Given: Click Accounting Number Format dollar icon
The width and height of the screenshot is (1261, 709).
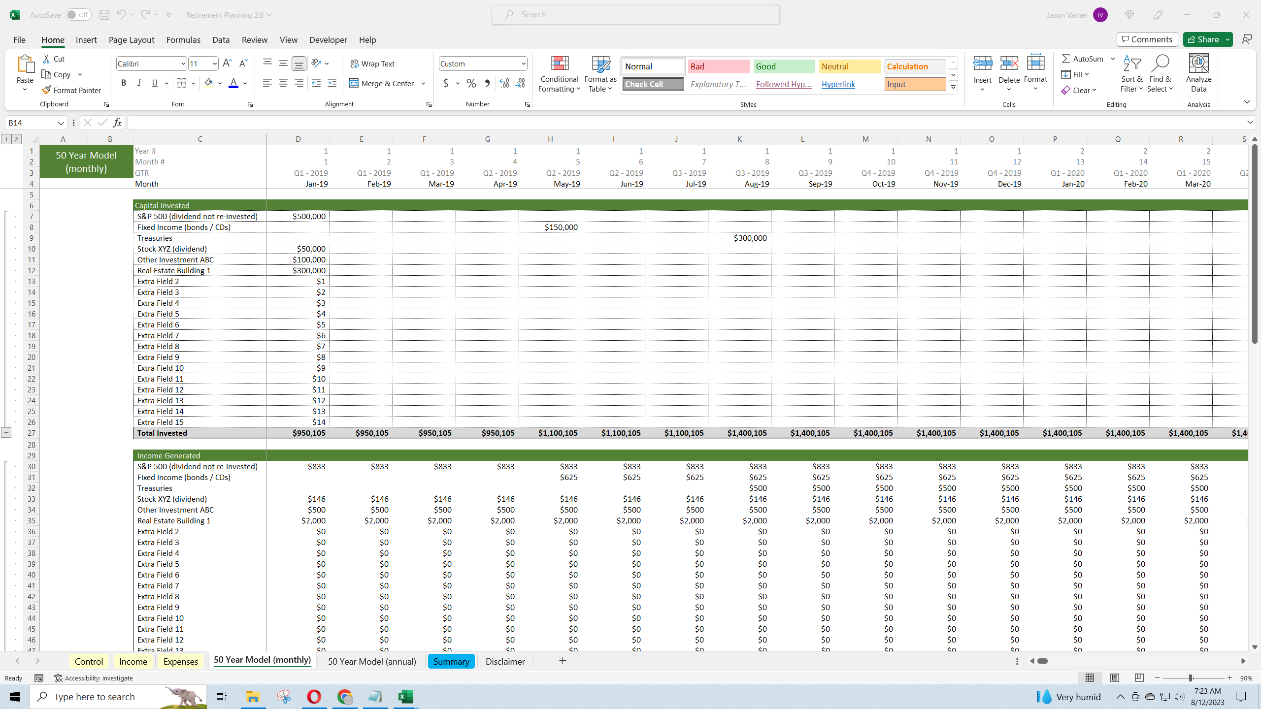Looking at the screenshot, I should click(446, 83).
